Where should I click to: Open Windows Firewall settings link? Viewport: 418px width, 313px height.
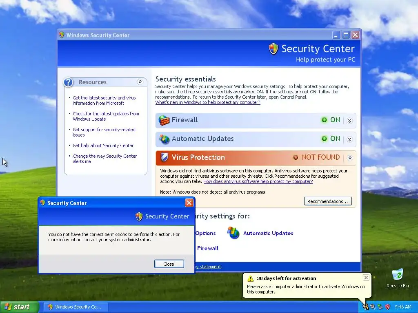pos(207,248)
